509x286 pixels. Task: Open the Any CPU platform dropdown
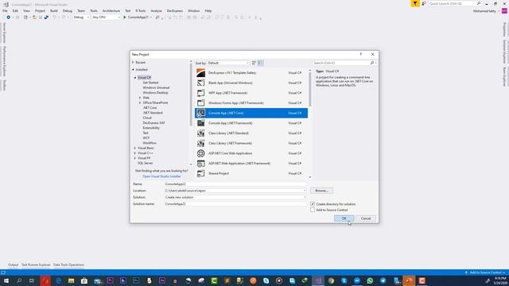106,17
